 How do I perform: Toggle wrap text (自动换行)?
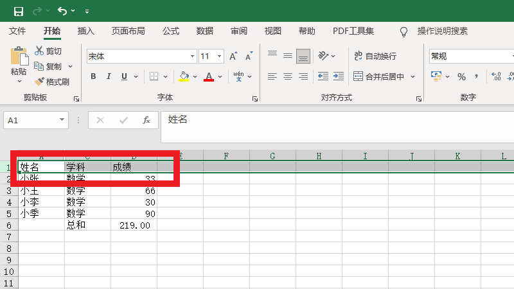tap(375, 57)
